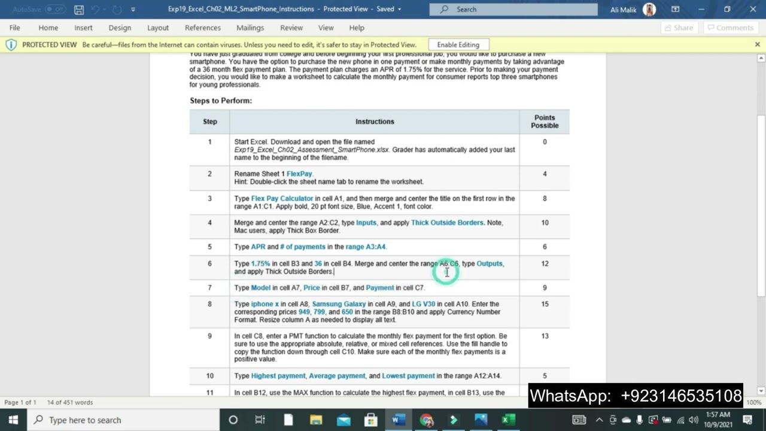Click the Protected View shield icon
The image size is (766, 431).
pyautogui.click(x=11, y=45)
